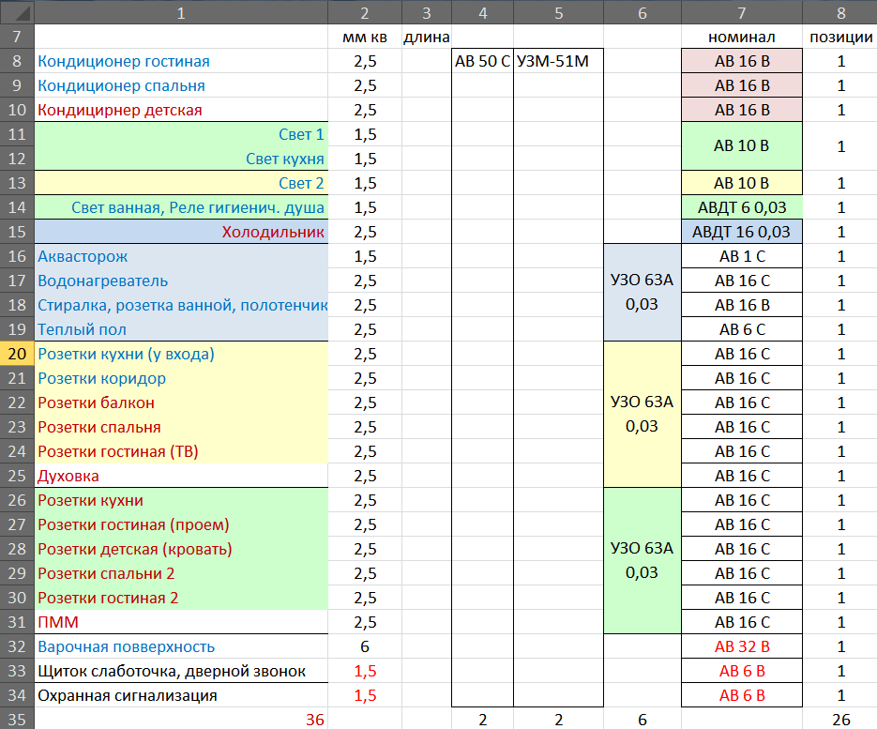Select row 35 header
The height and width of the screenshot is (729, 877).
tap(17, 719)
